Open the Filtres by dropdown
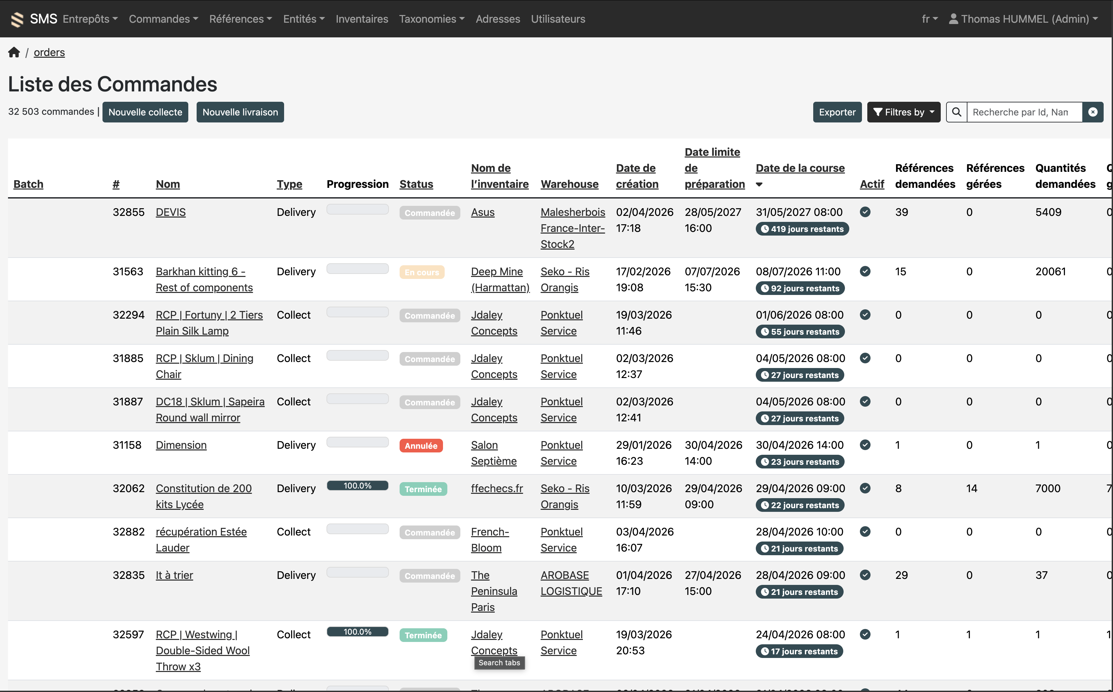The width and height of the screenshot is (1113, 692). tap(903, 112)
